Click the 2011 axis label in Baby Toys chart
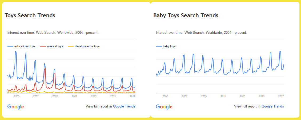 (223, 96)
